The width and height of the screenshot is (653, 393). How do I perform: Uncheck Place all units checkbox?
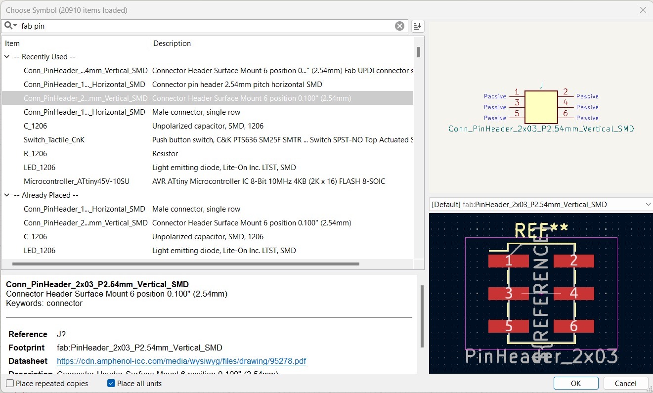click(111, 383)
